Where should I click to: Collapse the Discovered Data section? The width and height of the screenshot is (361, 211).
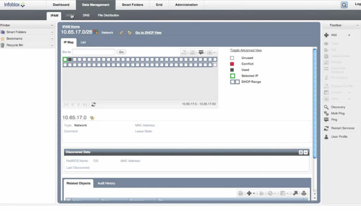[x=306, y=152]
